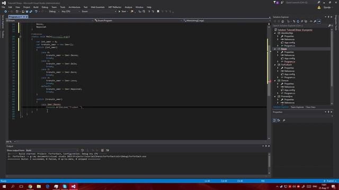Screen dimensions: 339x190
Task: Toggle bookmark on current line
Action: (x=158, y=12)
